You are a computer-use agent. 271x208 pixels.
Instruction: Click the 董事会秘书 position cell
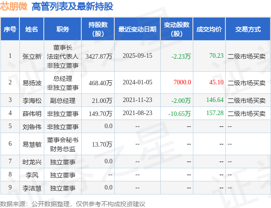63,140
